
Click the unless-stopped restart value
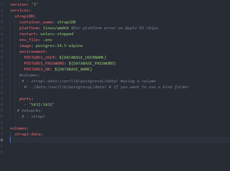click(x=57, y=34)
